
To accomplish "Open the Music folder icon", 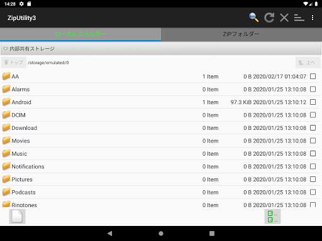I will [6, 153].
